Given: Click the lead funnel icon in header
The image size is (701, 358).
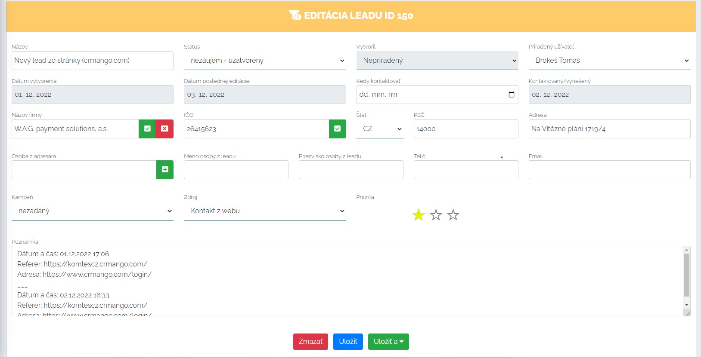Looking at the screenshot, I should point(295,15).
